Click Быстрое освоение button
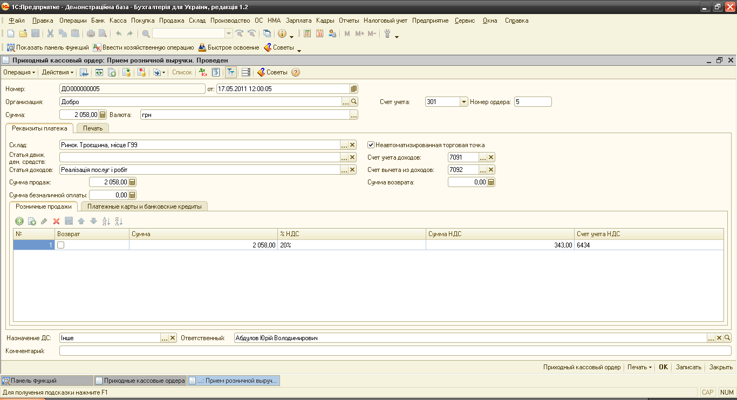Screen dimensions: 737x400 229,47
